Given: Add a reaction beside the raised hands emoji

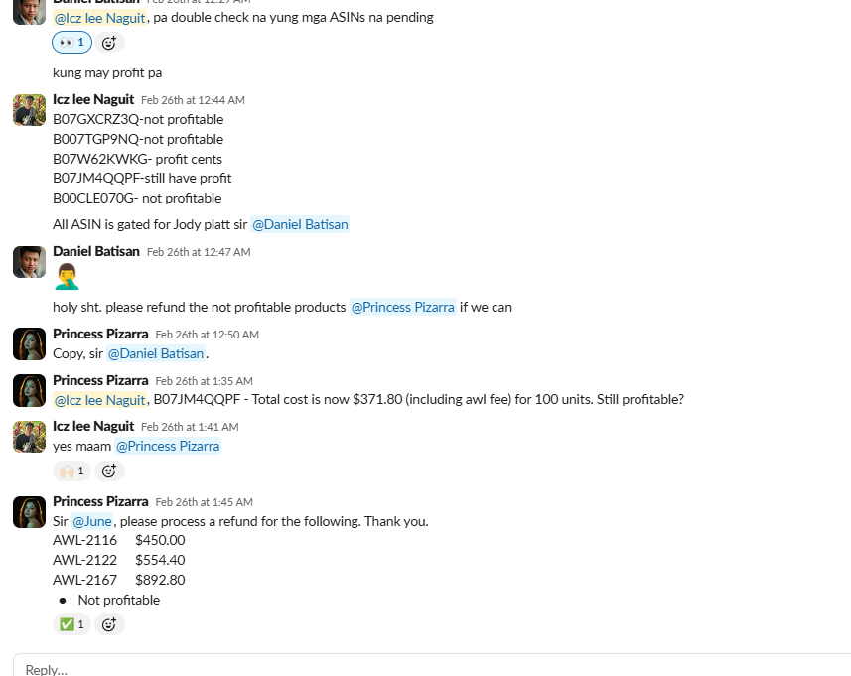Looking at the screenshot, I should (x=109, y=472).
